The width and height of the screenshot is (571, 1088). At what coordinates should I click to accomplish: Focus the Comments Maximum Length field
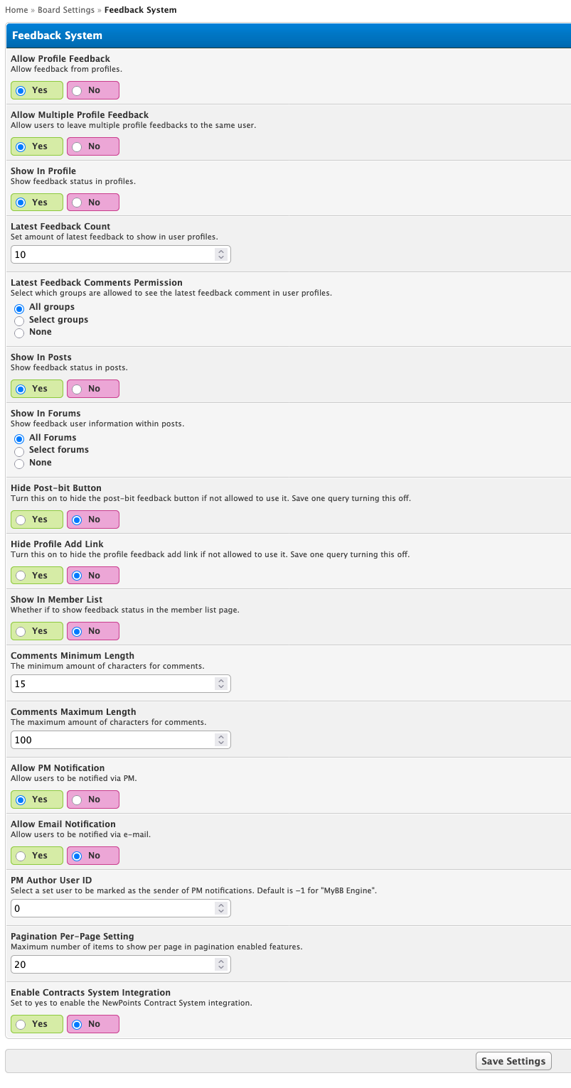pyautogui.click(x=121, y=740)
